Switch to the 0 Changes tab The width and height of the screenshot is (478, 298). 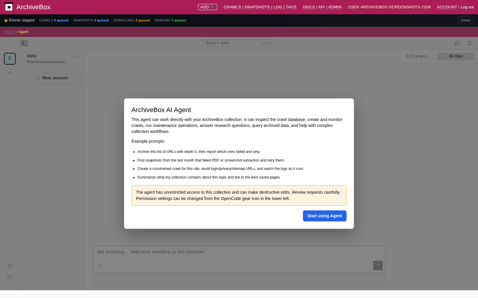point(416,56)
